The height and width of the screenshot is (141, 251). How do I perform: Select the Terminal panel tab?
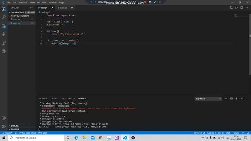click(x=82, y=99)
